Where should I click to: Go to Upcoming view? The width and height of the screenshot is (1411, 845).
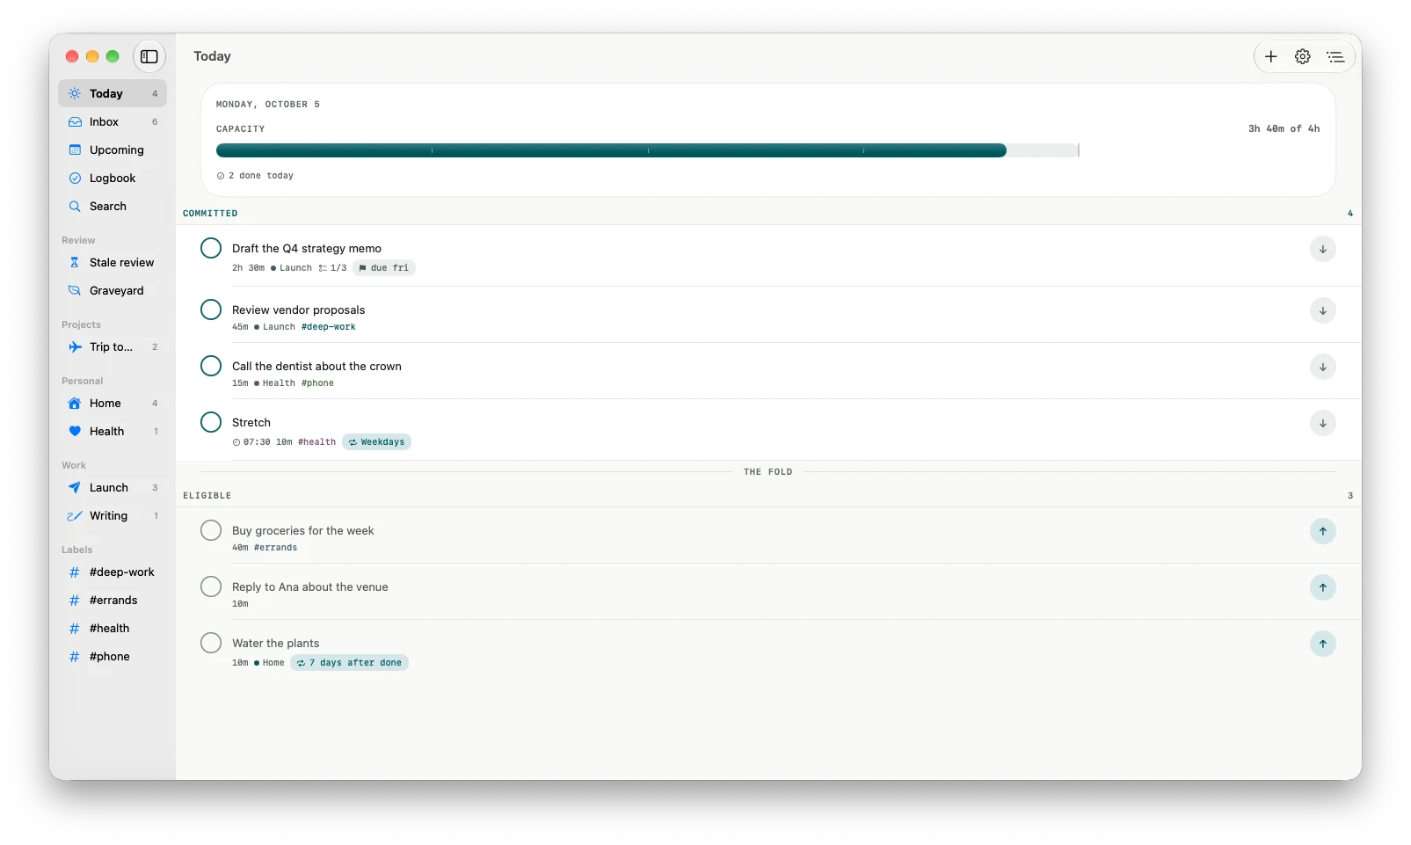point(113,149)
